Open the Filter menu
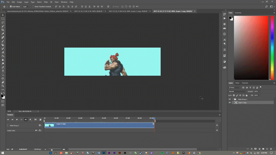Screen dimensions: 276x155 coord(46,2)
